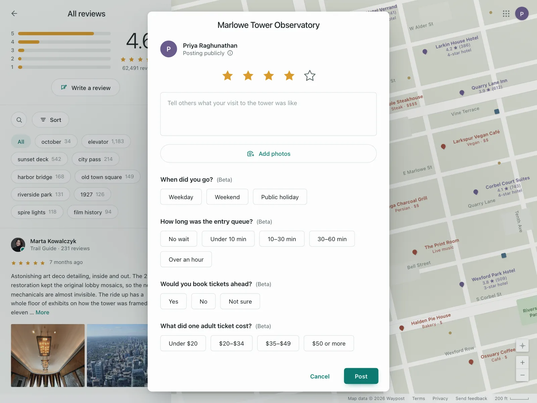Answer Yes to booking tickets ahead

pyautogui.click(x=174, y=302)
